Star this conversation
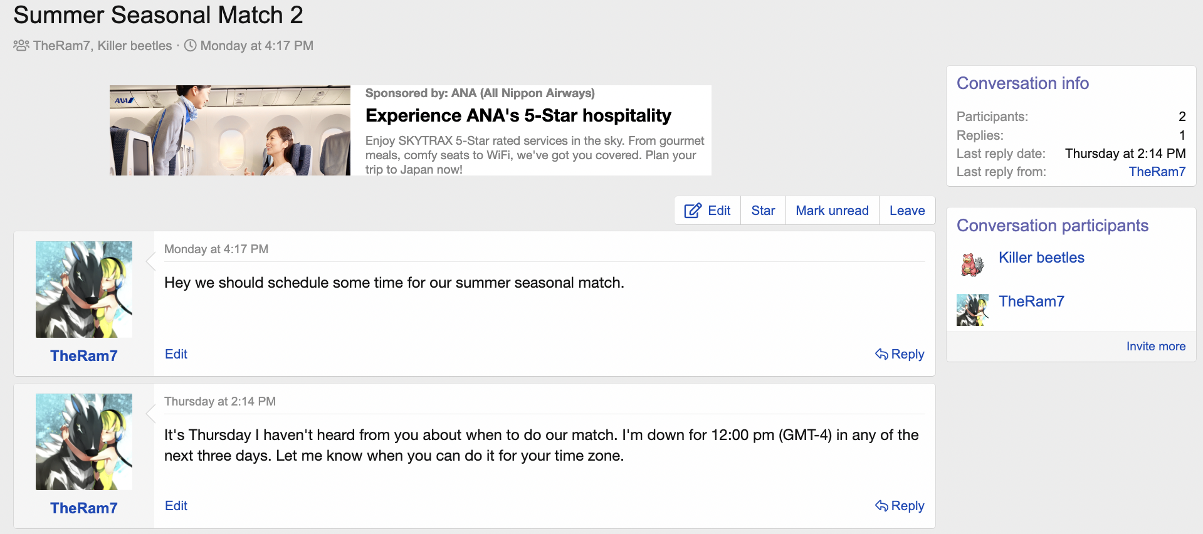1203x534 pixels. 763,211
